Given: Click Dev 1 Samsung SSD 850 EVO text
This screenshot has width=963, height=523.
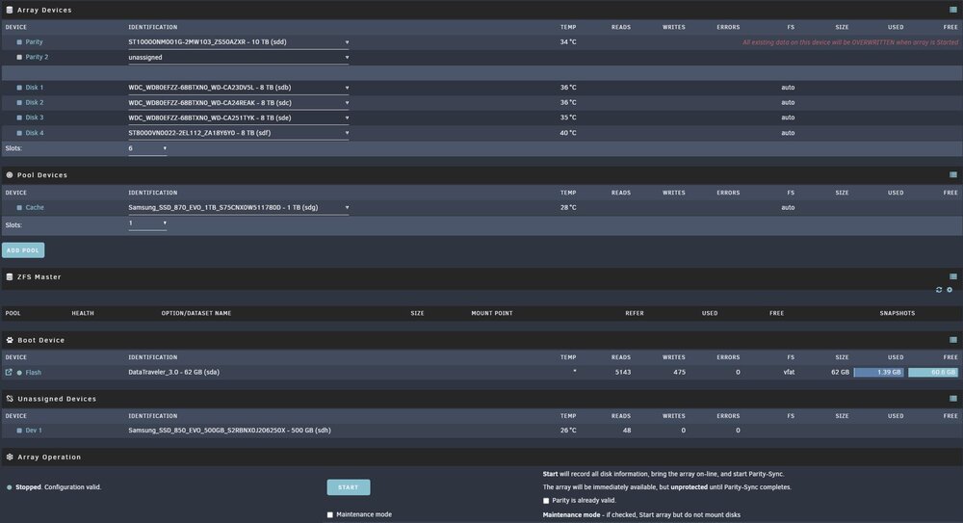Looking at the screenshot, I should pos(229,431).
